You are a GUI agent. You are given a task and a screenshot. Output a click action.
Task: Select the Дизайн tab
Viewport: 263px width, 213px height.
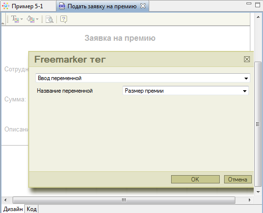pyautogui.click(x=13, y=209)
